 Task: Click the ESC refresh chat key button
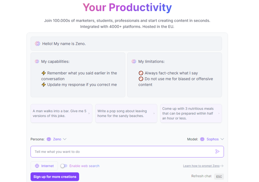(x=219, y=176)
